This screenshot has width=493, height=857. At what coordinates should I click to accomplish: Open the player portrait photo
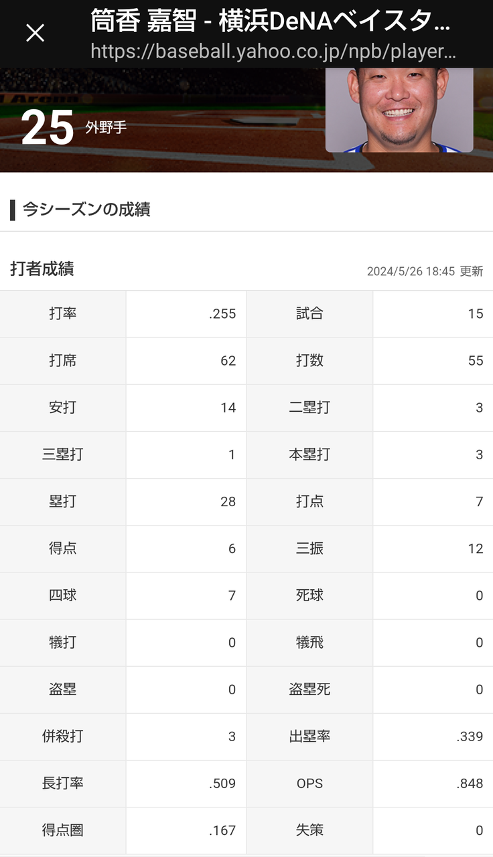(x=399, y=110)
